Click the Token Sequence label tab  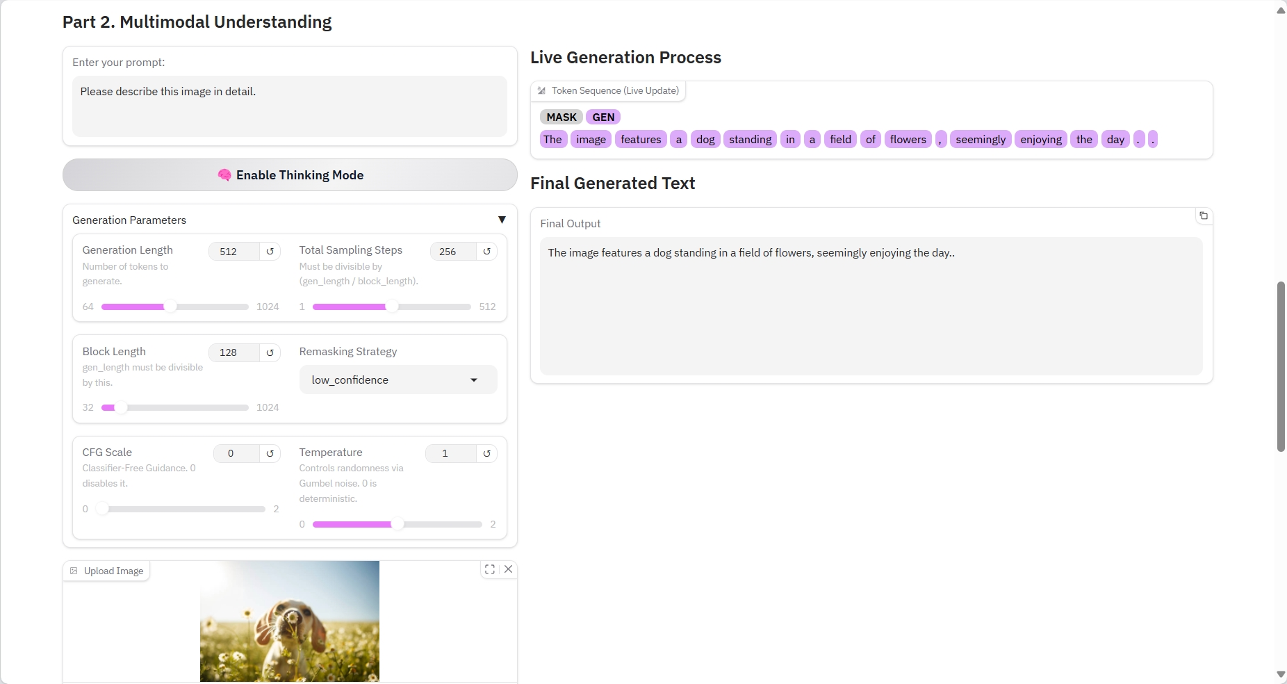click(608, 91)
